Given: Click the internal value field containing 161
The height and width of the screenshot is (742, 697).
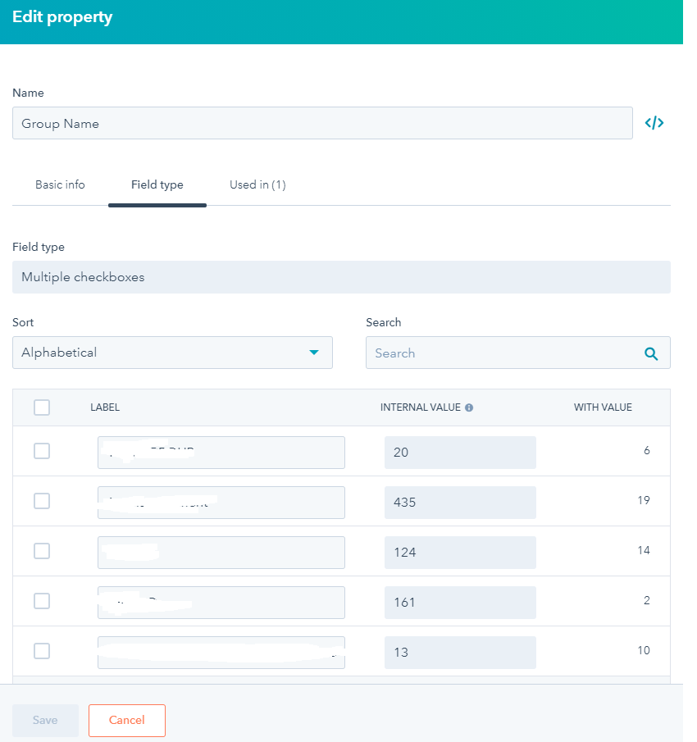Looking at the screenshot, I should [460, 602].
